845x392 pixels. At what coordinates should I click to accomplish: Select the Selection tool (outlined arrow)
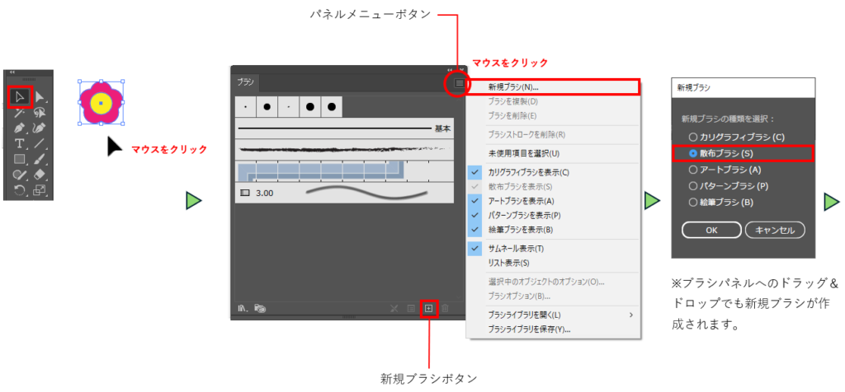tap(20, 97)
